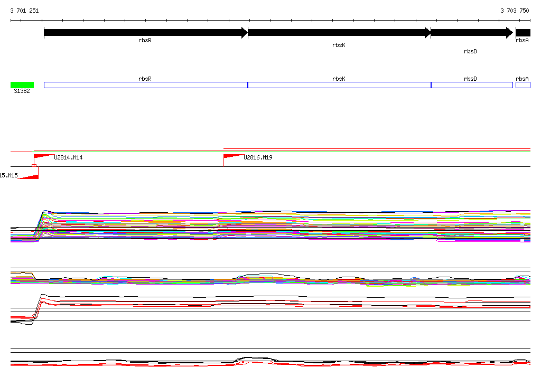Click the rbsA label above the blue box
The image size is (541, 377).
(x=522, y=79)
